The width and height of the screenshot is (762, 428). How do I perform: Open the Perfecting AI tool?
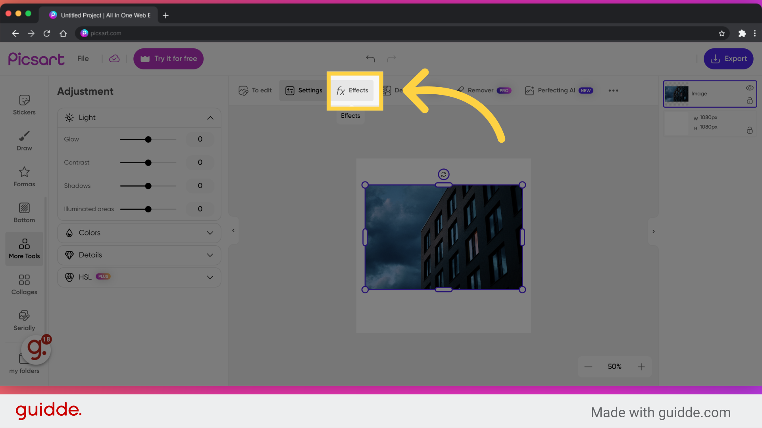[x=556, y=90]
